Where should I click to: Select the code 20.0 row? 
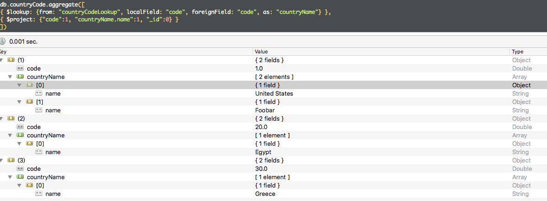(x=139, y=127)
